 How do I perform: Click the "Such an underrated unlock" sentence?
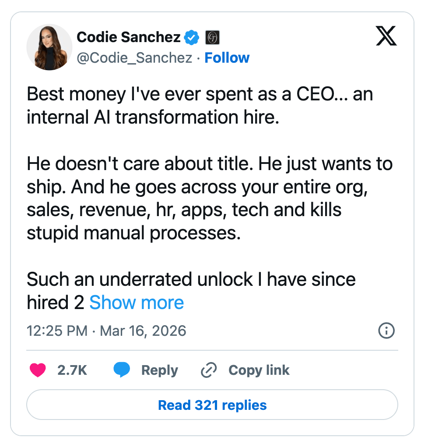(x=191, y=279)
